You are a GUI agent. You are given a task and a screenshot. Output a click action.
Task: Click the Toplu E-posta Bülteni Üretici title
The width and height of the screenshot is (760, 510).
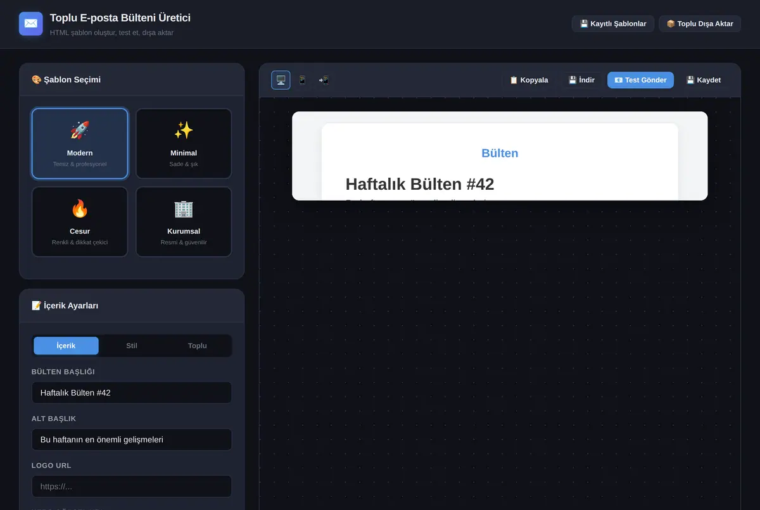click(x=120, y=18)
